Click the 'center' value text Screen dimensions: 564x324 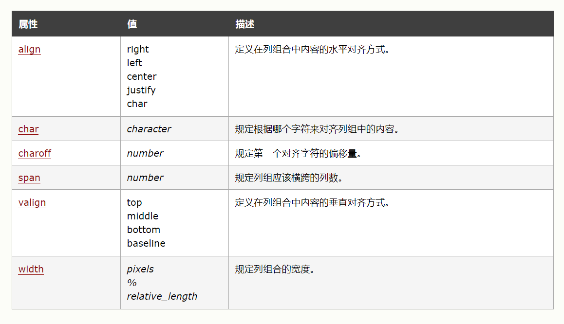pos(142,76)
